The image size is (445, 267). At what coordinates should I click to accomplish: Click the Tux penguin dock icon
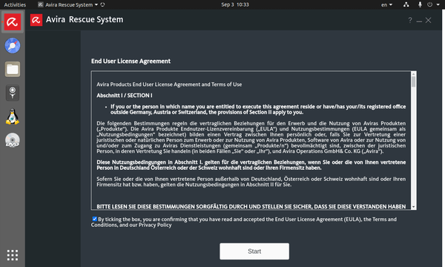coord(13,116)
